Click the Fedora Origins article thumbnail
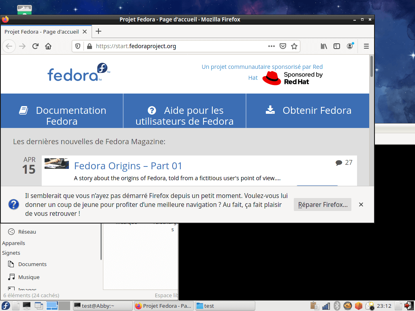The width and height of the screenshot is (415, 311). click(x=57, y=164)
